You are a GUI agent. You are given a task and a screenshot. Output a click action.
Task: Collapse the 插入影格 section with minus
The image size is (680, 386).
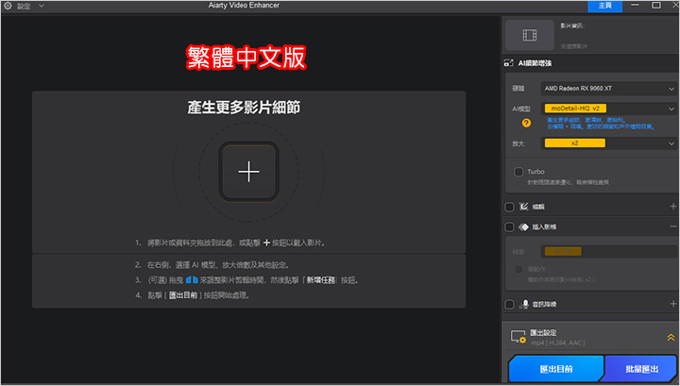coord(673,227)
